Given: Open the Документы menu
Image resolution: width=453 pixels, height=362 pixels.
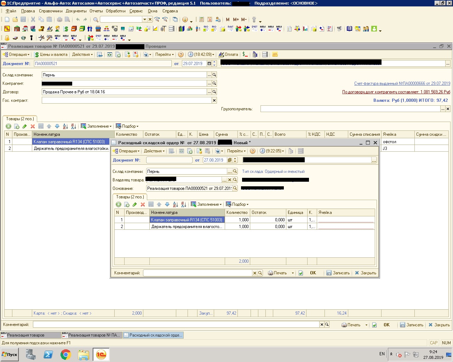Looking at the screenshot, I should (76, 11).
